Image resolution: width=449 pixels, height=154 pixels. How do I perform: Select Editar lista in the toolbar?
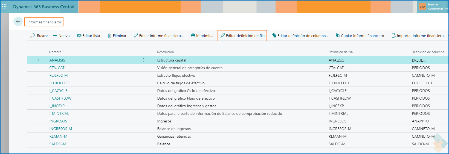(89, 36)
